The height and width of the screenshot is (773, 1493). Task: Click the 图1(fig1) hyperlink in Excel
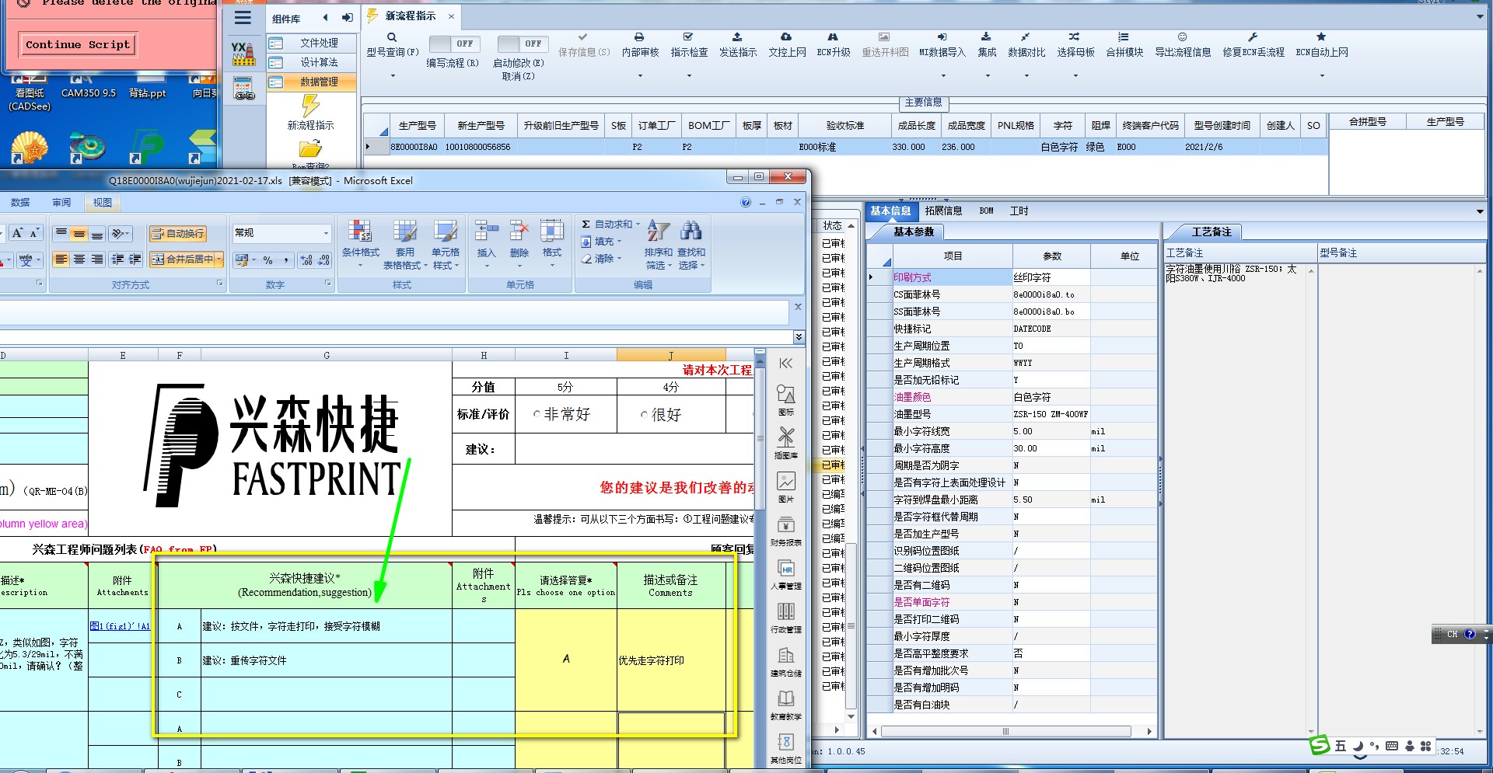click(120, 626)
